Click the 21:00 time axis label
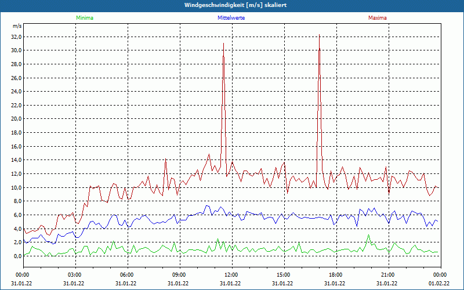The image size is (464, 290). [x=389, y=275]
